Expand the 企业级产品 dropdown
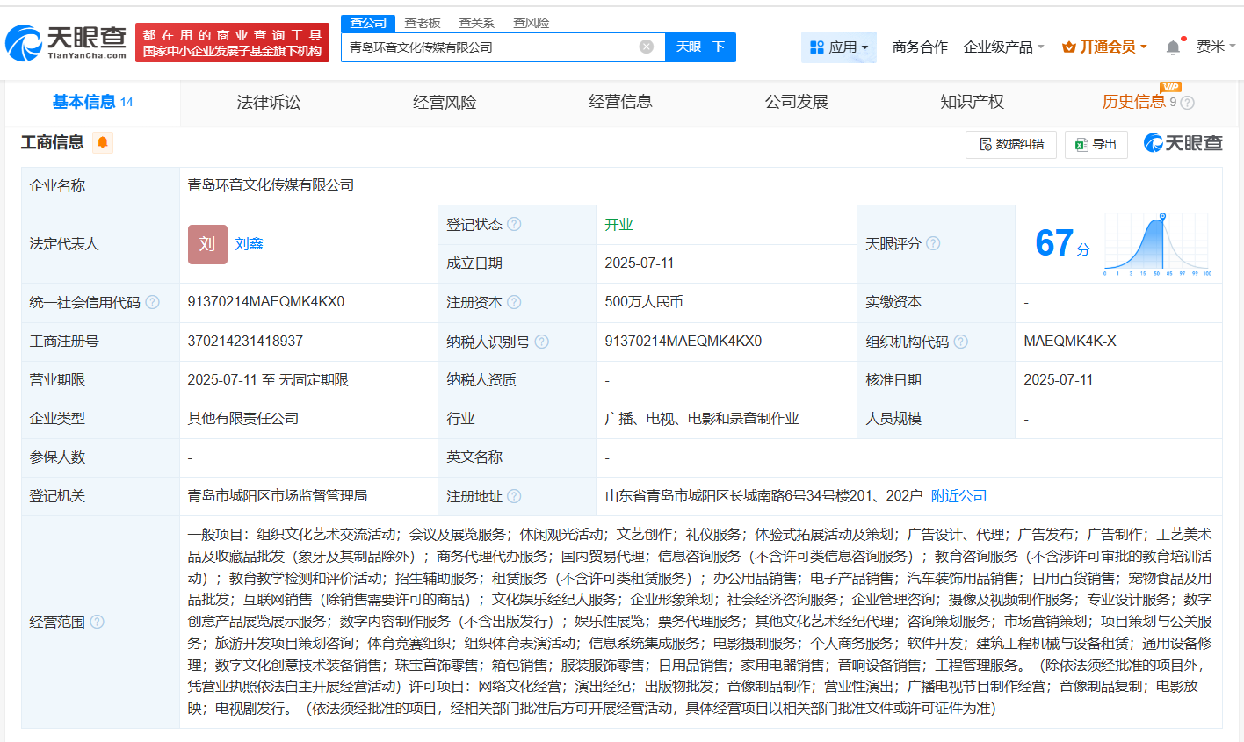The image size is (1244, 742). coord(1003,47)
